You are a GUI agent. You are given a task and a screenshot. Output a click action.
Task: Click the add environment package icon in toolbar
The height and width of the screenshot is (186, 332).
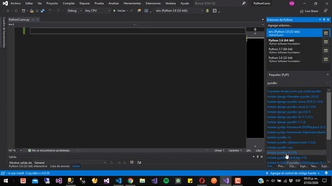point(208,11)
